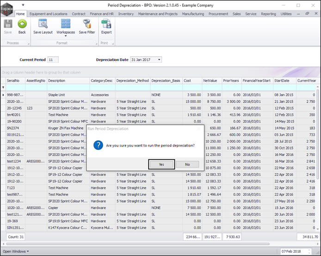The height and width of the screenshot is (256, 321).
Task: Click the Current Period input field
Action: [x=53, y=60]
